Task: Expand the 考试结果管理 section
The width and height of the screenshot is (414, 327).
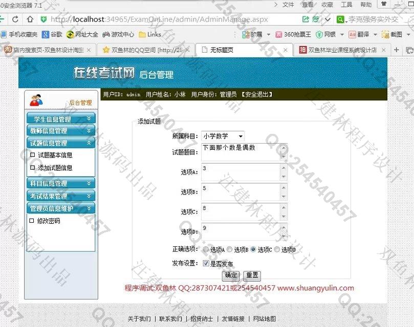Action: coord(61,196)
